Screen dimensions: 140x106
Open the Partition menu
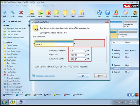point(25,6)
